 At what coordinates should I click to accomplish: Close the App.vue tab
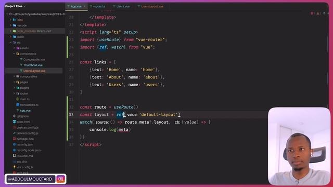[x=84, y=6]
